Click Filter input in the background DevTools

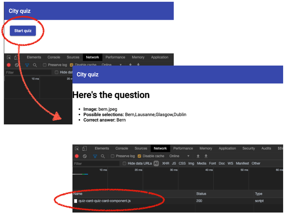(28, 73)
